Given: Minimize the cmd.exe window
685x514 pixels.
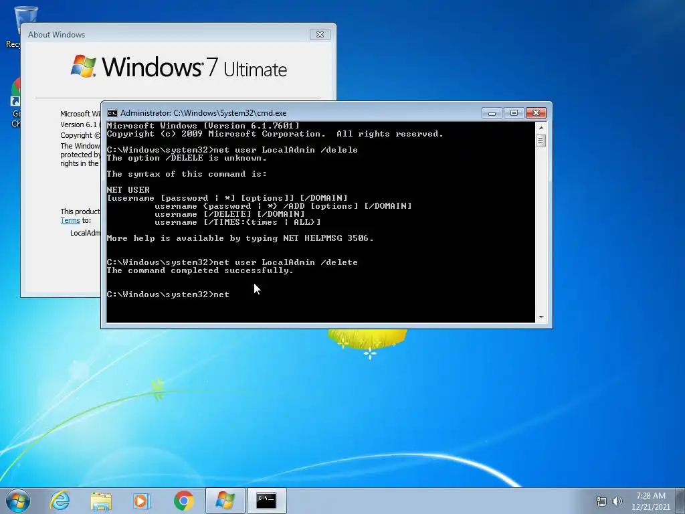Looking at the screenshot, I should tap(492, 113).
